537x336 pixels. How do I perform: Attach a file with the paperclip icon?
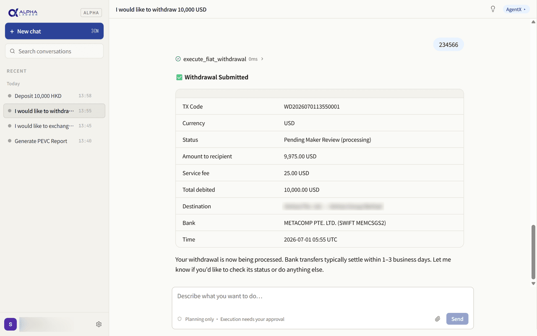(x=438, y=319)
